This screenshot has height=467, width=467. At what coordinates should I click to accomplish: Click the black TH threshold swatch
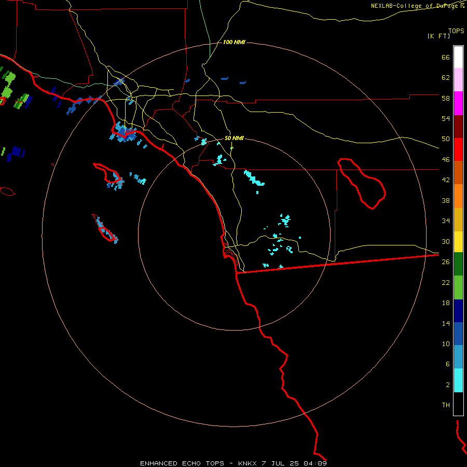pos(458,404)
